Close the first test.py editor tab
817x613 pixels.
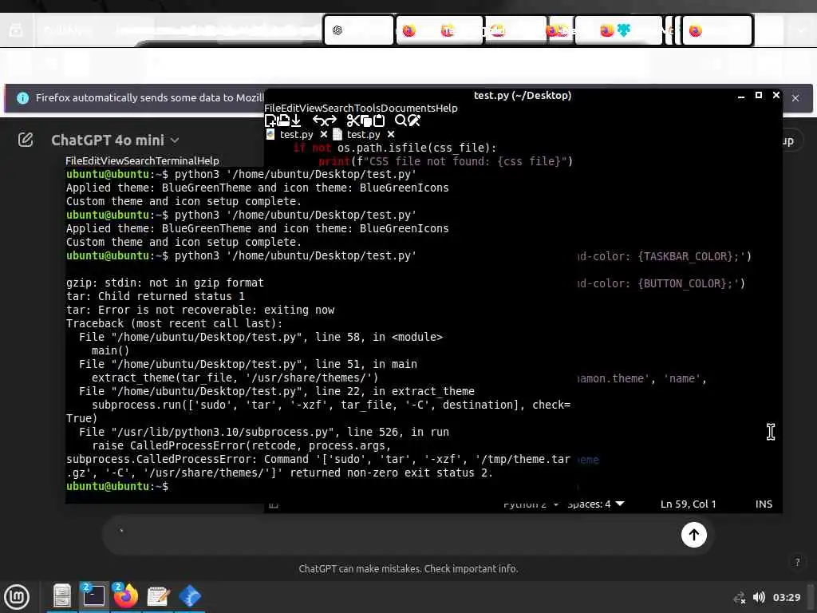(324, 134)
